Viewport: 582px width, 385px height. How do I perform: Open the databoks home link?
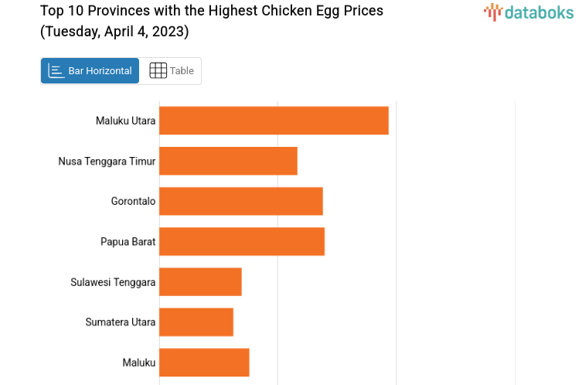point(529,12)
